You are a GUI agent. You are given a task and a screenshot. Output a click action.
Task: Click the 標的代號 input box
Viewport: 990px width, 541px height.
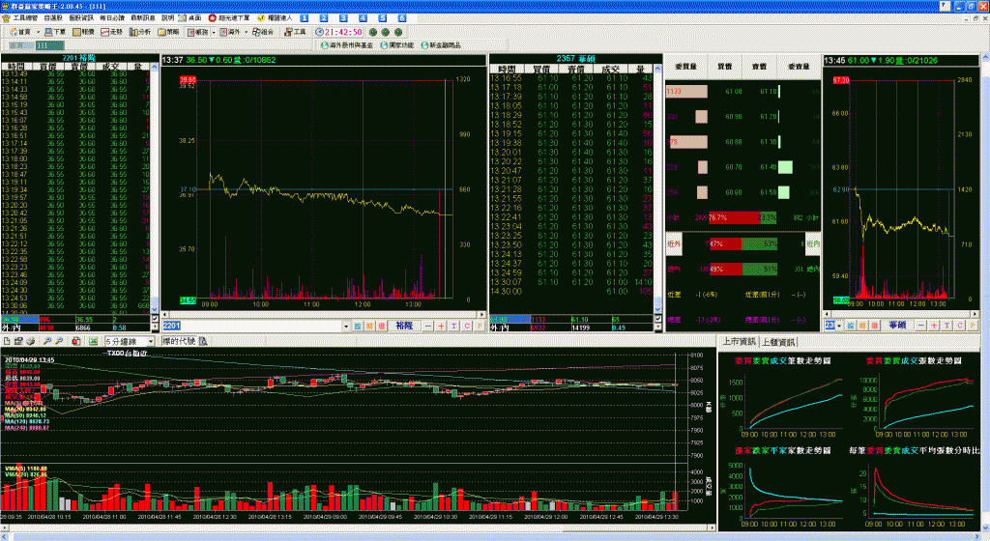point(179,341)
